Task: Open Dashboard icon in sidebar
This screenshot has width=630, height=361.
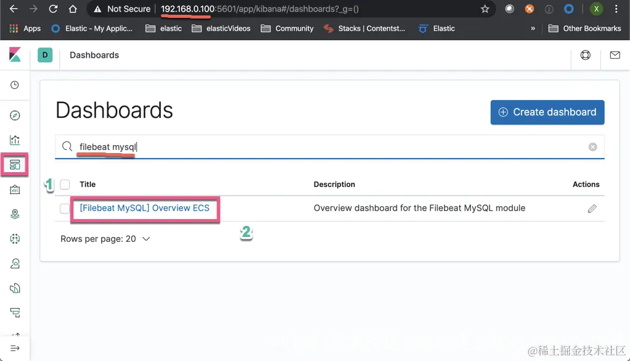Action: 15,164
